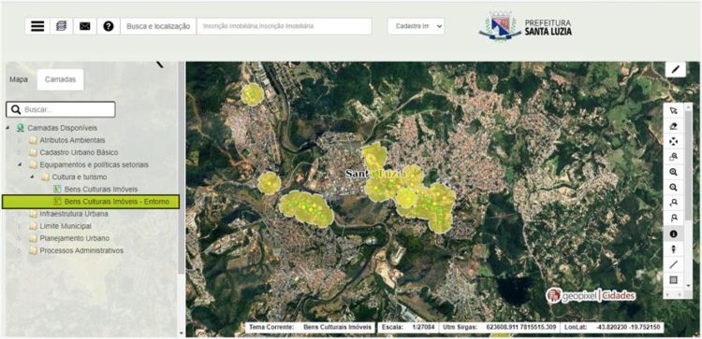This screenshot has height=339, width=702.
Task: Activate the info identify tool
Action: 673,233
